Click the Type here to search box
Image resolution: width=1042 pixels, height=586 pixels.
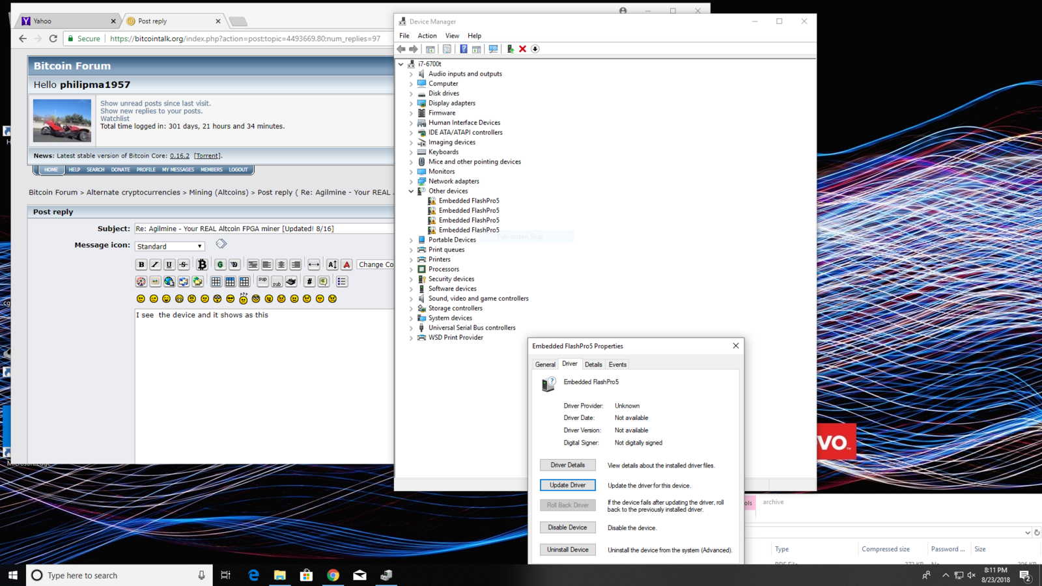(119, 576)
